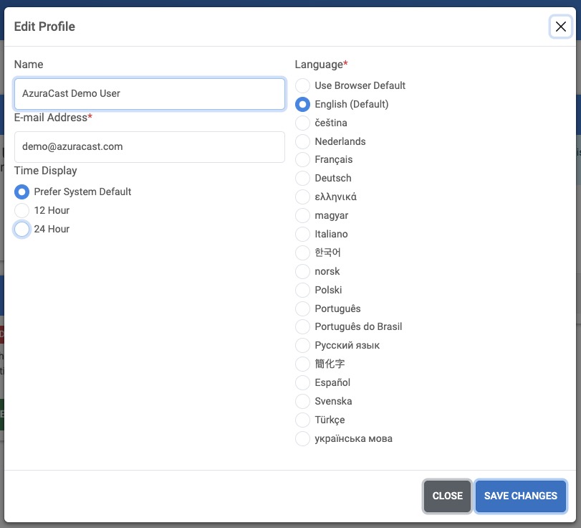The image size is (581, 528).
Task: Dismiss the dialog with the X icon
Action: pos(561,27)
